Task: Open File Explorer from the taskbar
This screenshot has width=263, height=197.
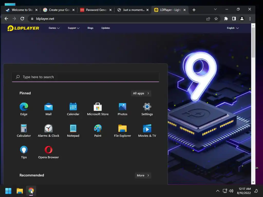Action: click(20, 191)
